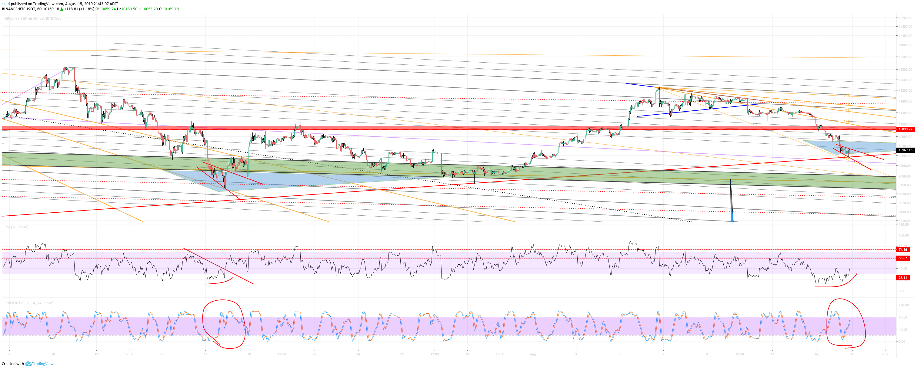Click the author name ssari

6,4
